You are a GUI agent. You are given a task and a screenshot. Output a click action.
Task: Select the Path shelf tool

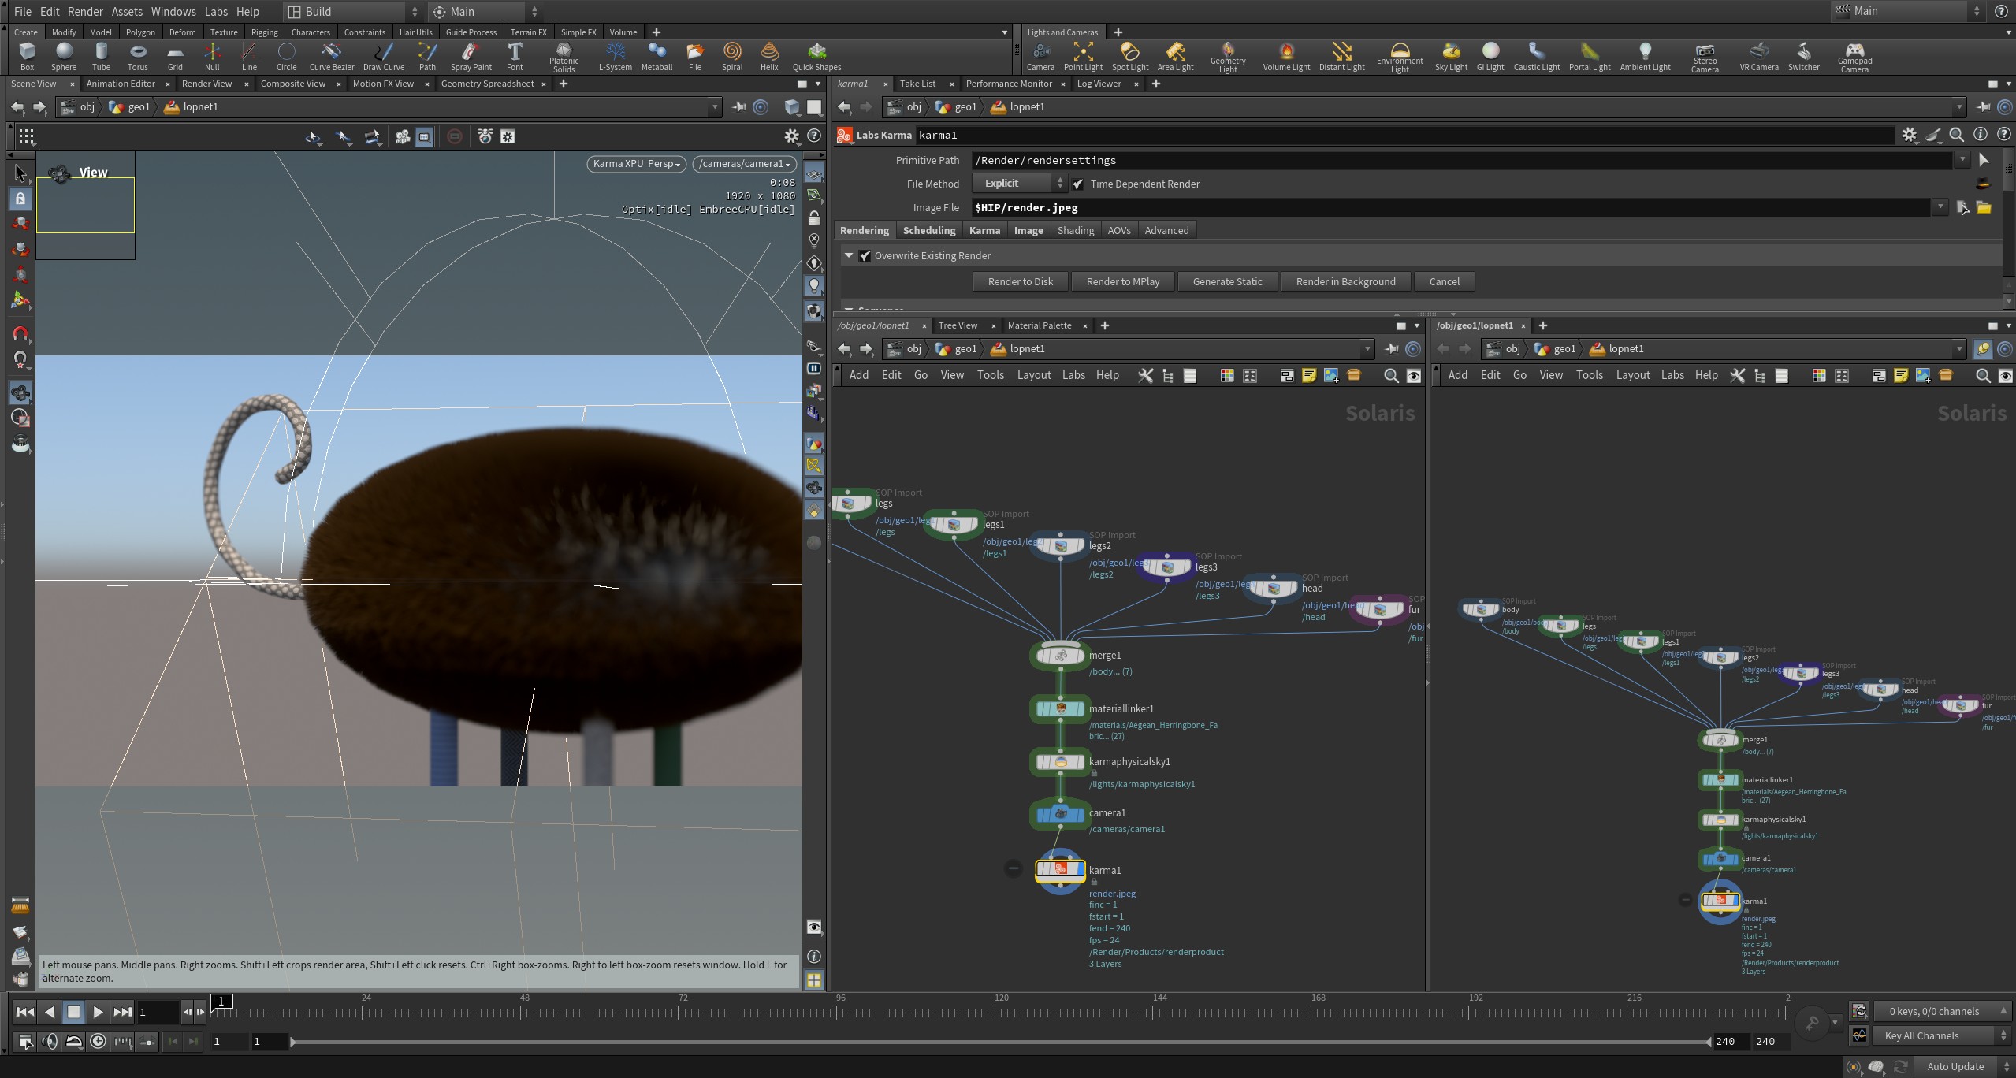click(x=427, y=56)
